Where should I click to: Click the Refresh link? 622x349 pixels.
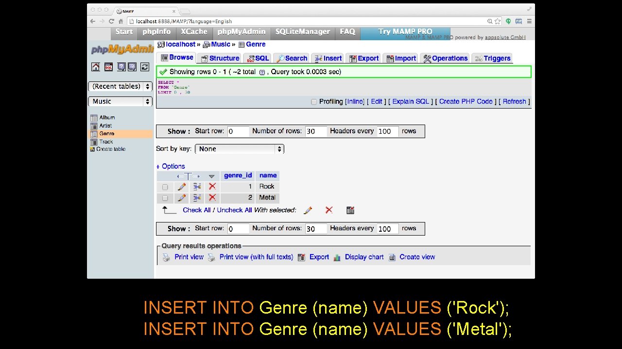click(x=514, y=102)
